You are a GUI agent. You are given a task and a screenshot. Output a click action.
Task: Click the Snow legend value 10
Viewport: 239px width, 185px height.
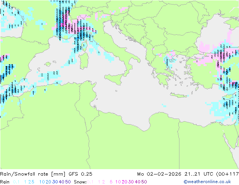(118, 182)
